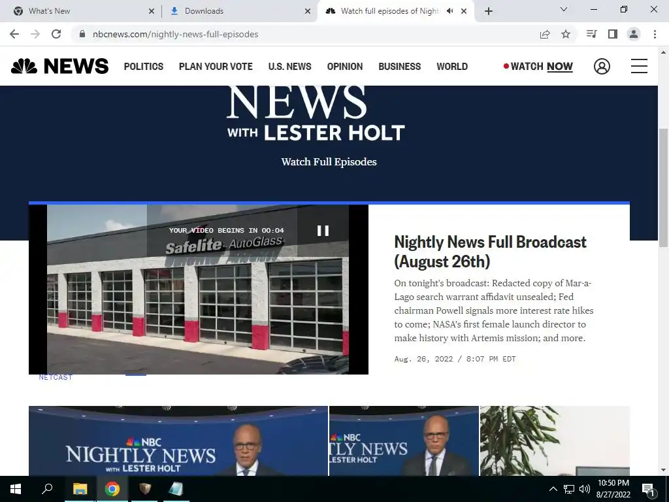The width and height of the screenshot is (669, 502).
Task: Click the Aug. 26, 2022 timestamp
Action: pos(455,359)
